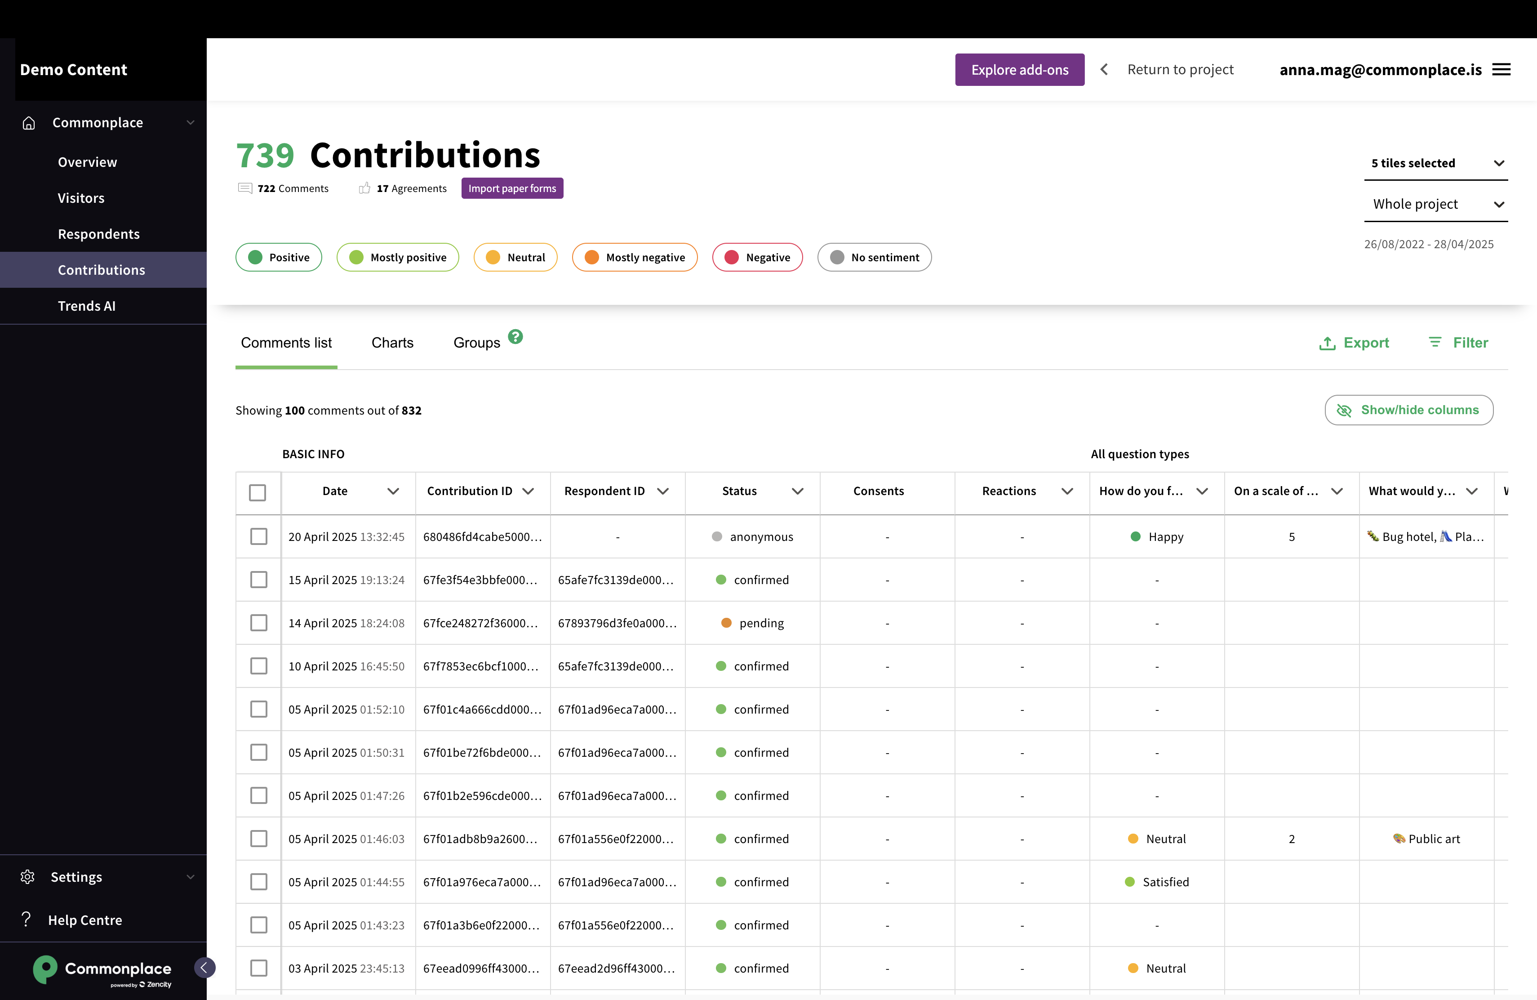
Task: Click the Explore add-ons button
Action: tap(1019, 70)
